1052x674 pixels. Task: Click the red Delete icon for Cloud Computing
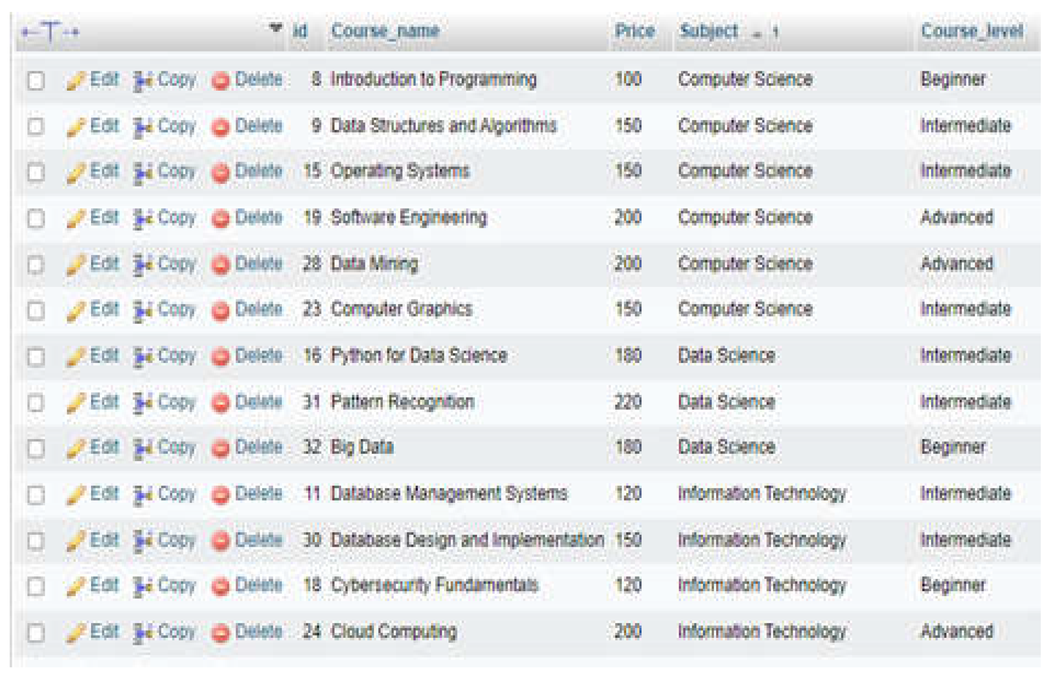[220, 633]
